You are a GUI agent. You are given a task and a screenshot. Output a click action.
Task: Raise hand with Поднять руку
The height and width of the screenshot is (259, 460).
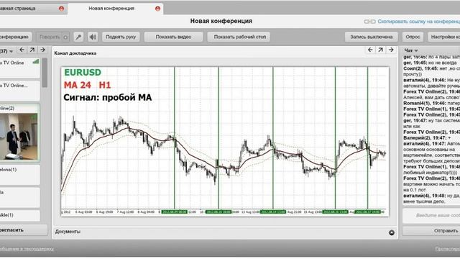click(x=121, y=37)
